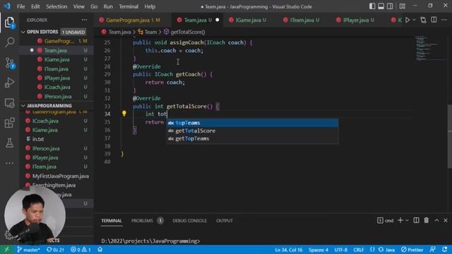Collapse the Open Editors section
The image size is (452, 254).
coord(23,32)
